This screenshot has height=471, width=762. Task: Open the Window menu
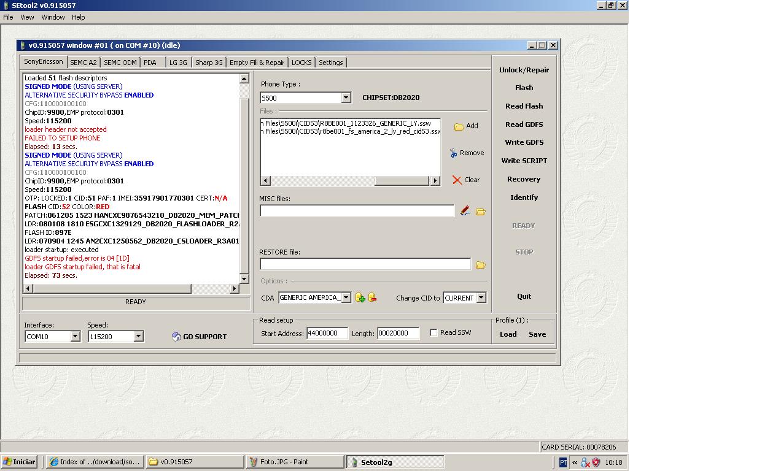(53, 17)
